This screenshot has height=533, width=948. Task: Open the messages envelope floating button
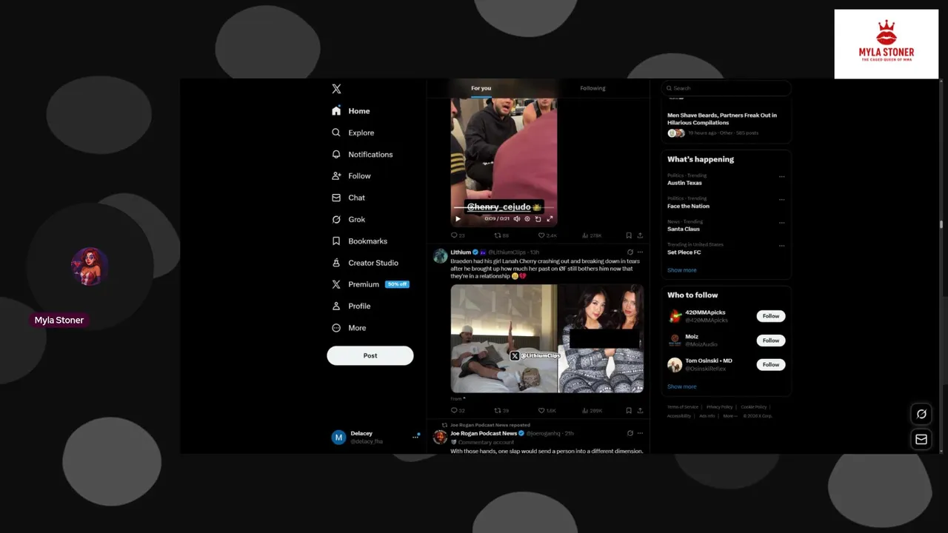(921, 439)
